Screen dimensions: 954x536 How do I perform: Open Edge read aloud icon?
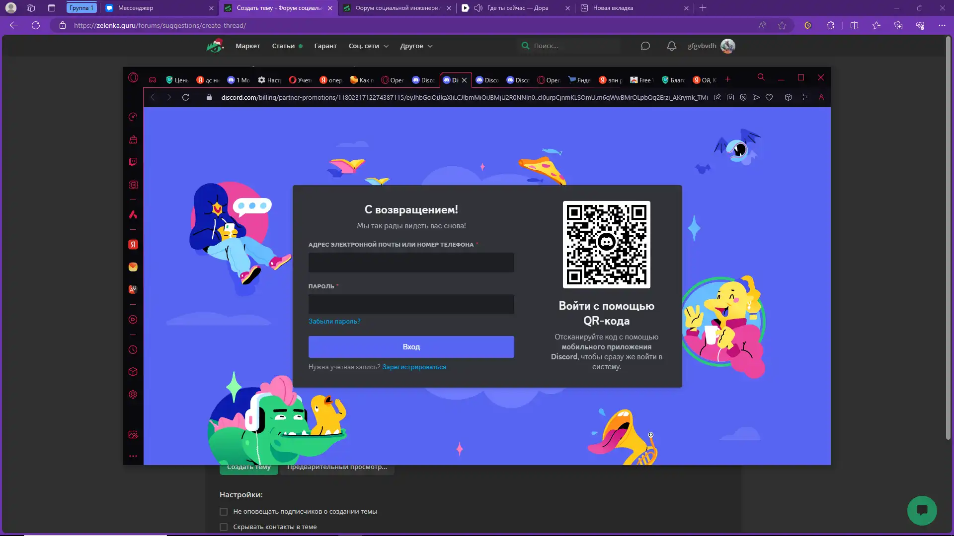762,25
